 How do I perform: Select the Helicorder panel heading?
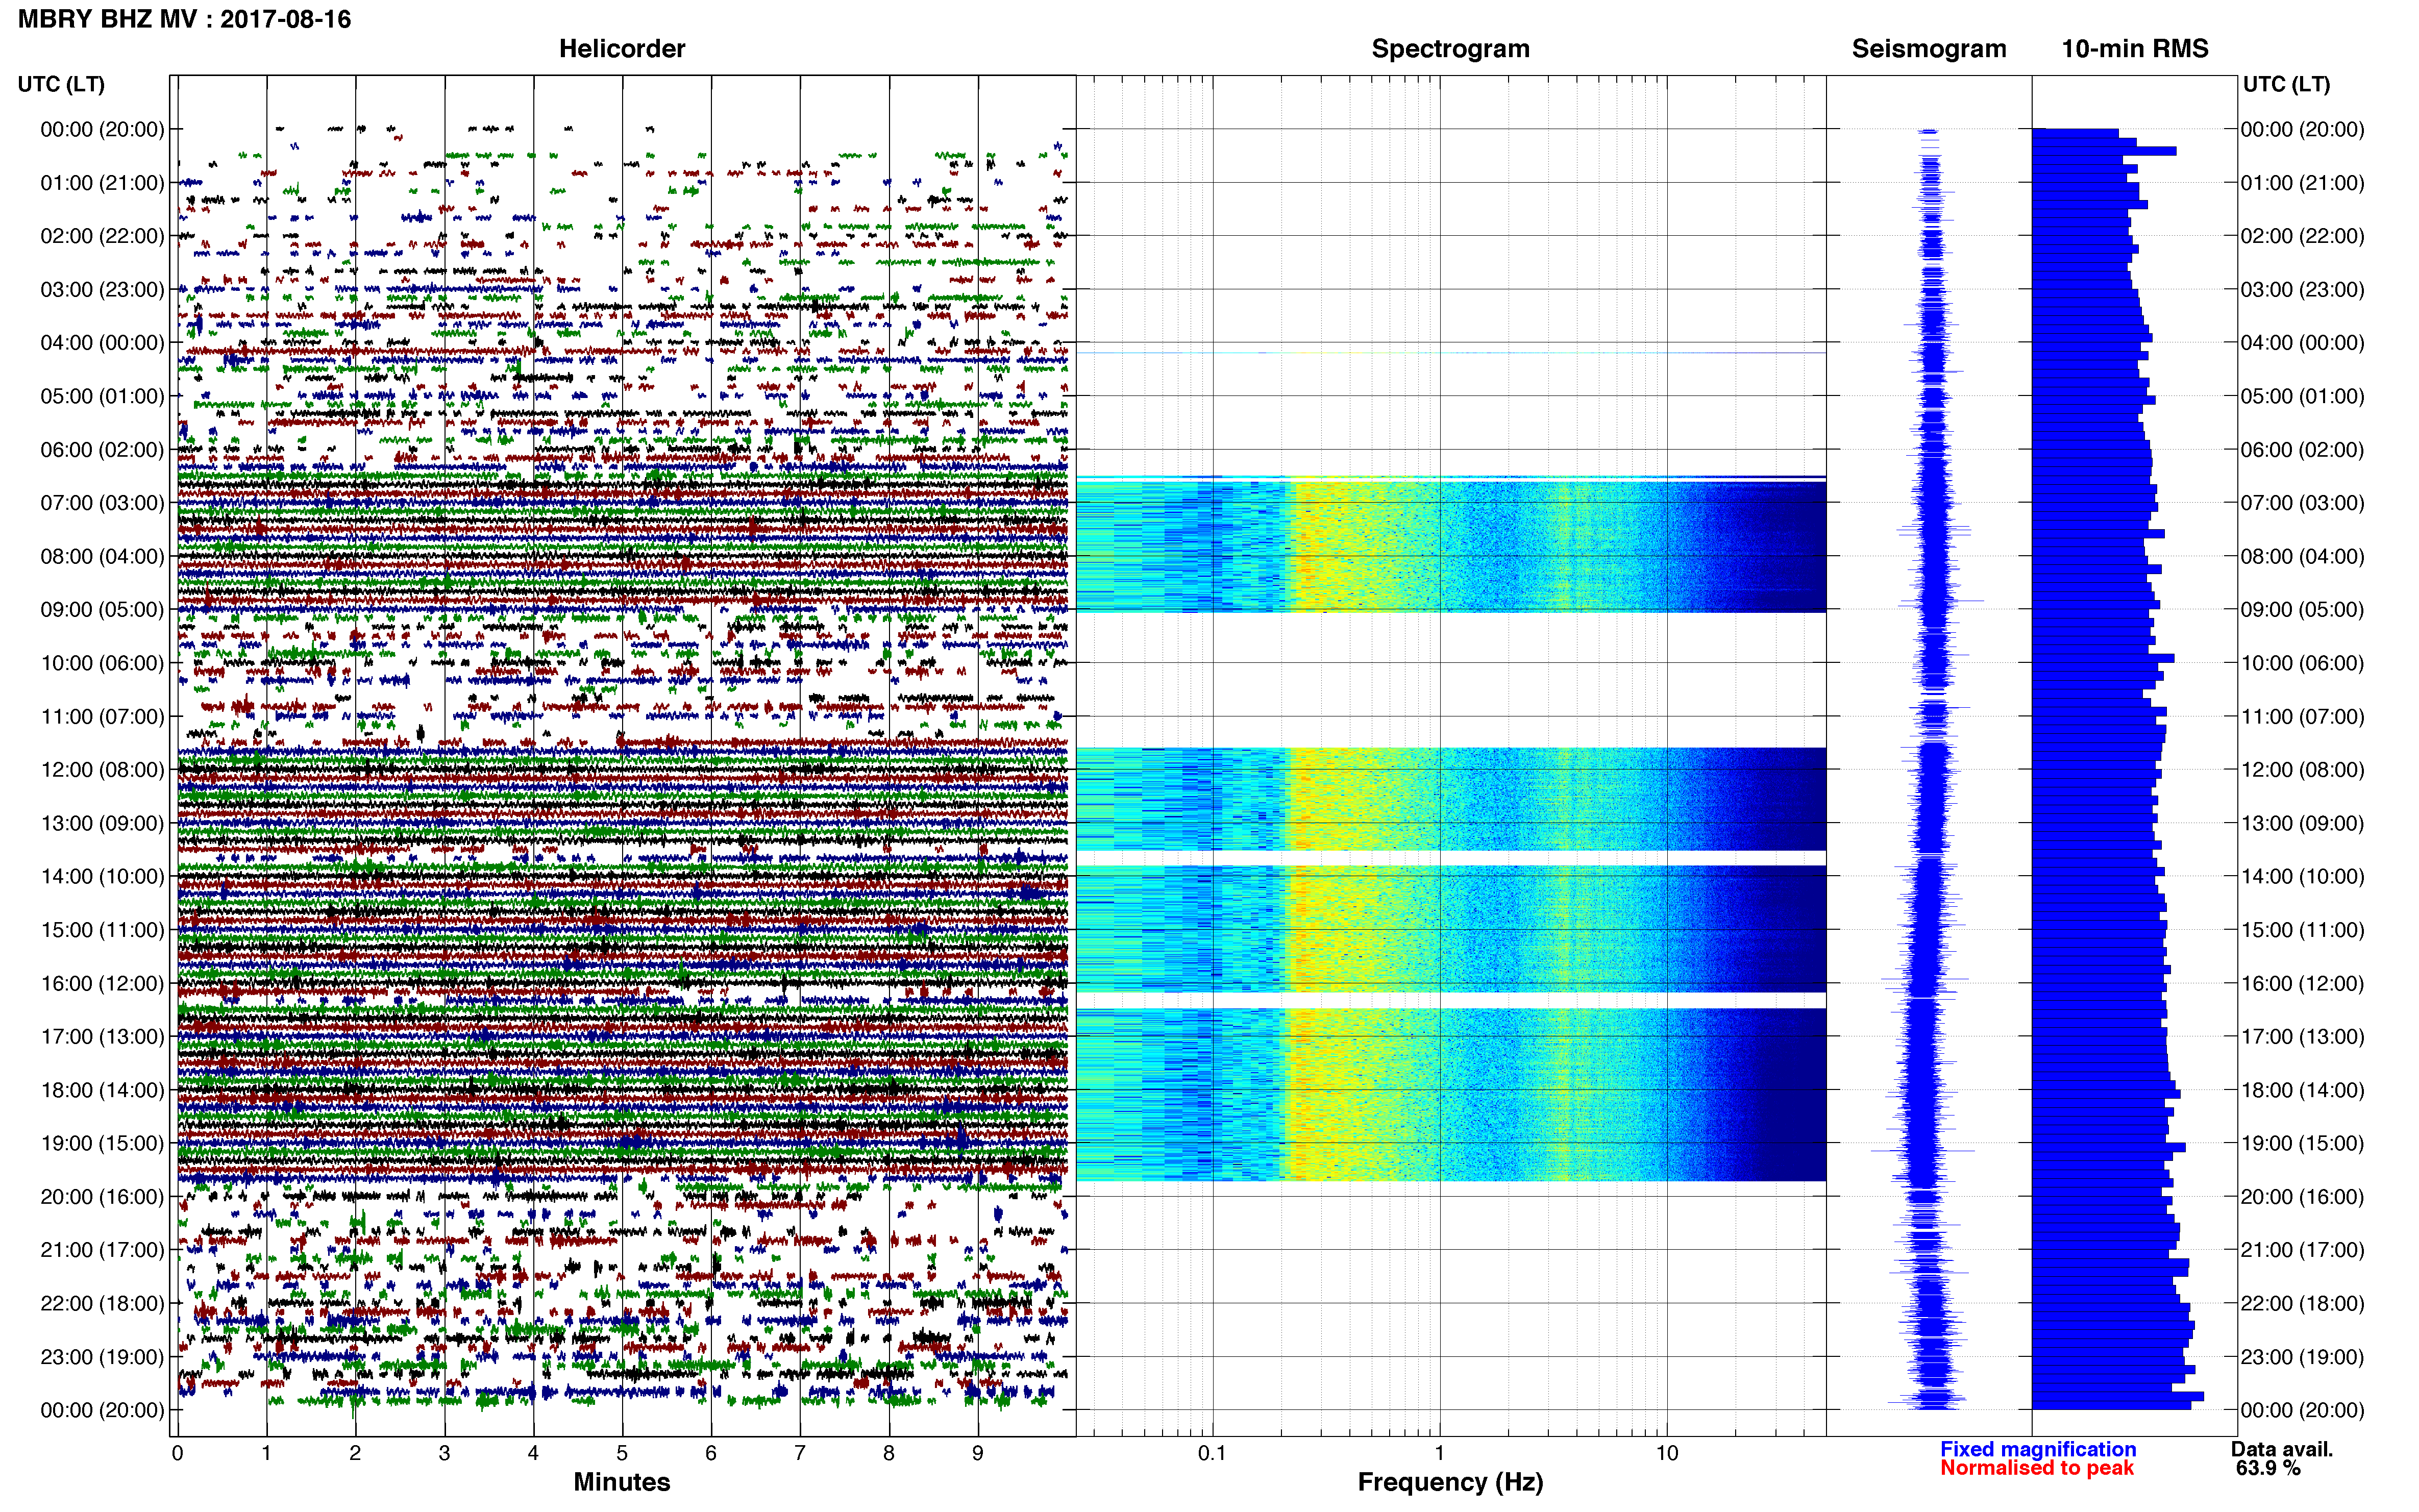coord(621,49)
